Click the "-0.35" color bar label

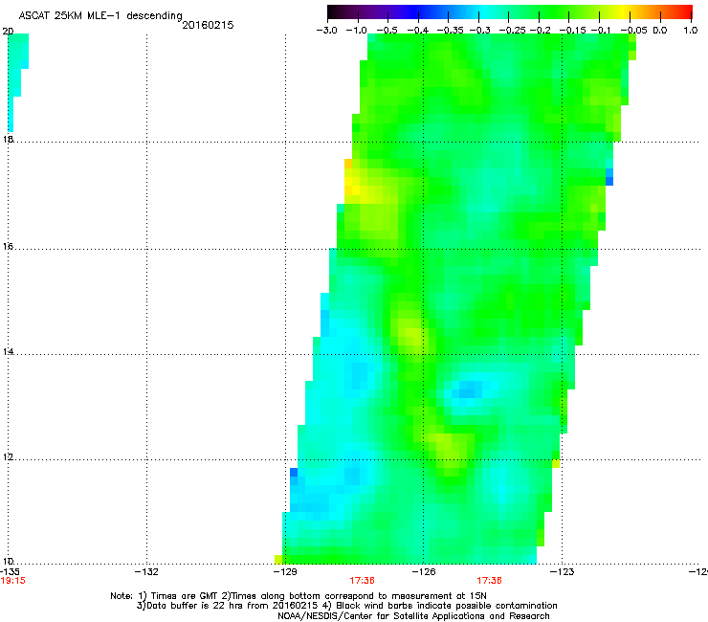[x=449, y=31]
